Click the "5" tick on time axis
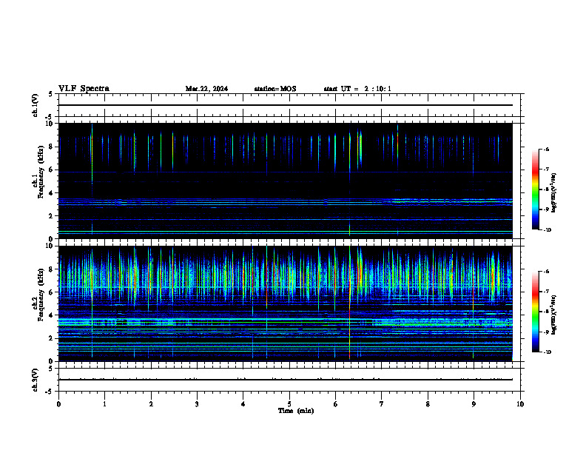 289,404
